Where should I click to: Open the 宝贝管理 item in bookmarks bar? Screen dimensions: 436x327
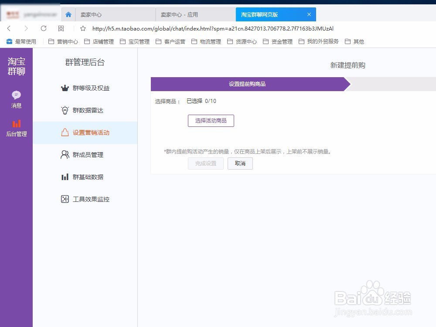click(x=140, y=41)
